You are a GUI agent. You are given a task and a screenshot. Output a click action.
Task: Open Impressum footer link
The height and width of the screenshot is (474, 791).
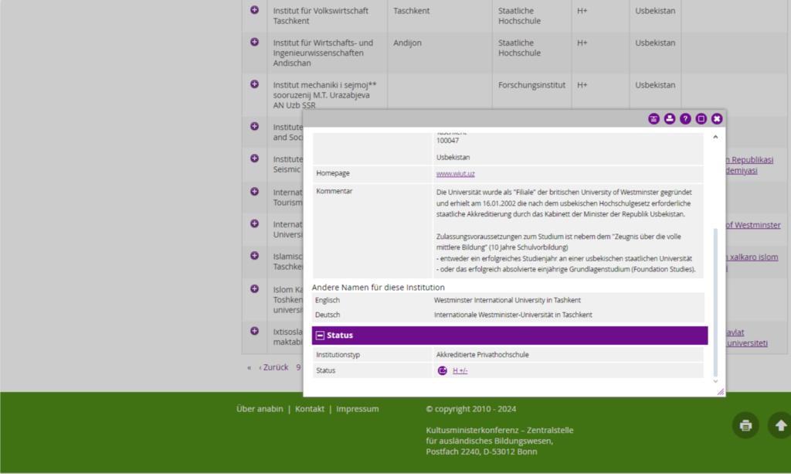point(357,409)
